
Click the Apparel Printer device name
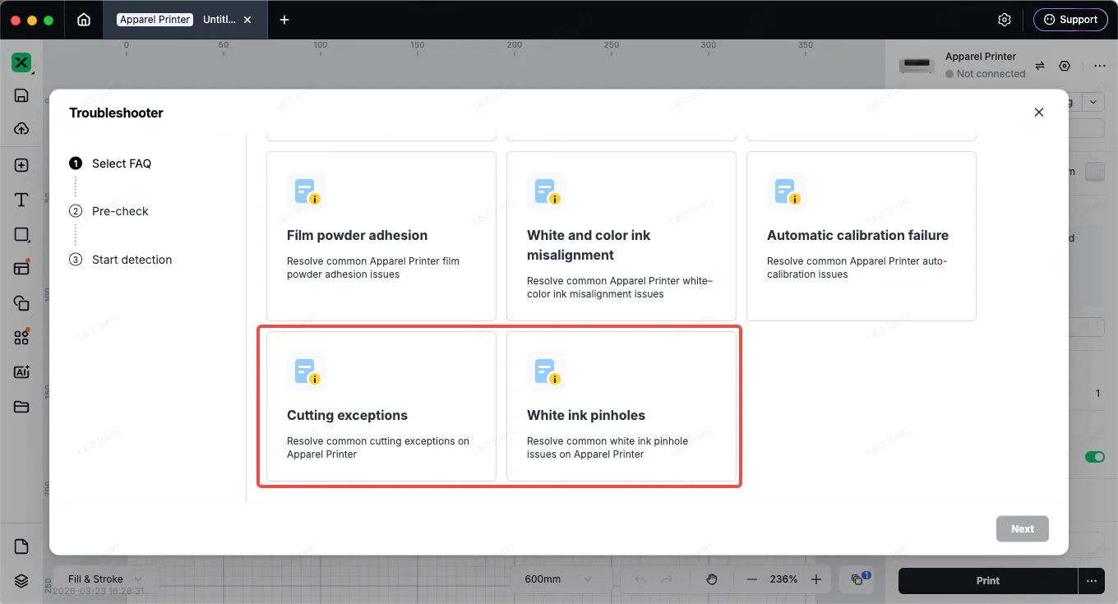[x=981, y=57]
